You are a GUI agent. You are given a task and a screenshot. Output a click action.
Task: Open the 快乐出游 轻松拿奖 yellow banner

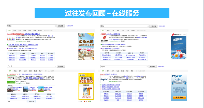(86, 87)
